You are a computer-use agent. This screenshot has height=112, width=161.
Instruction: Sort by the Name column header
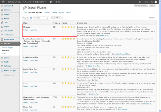26,23
